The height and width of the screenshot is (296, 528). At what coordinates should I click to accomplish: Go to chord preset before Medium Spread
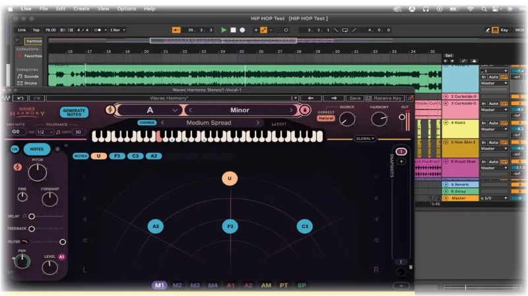[x=162, y=123]
